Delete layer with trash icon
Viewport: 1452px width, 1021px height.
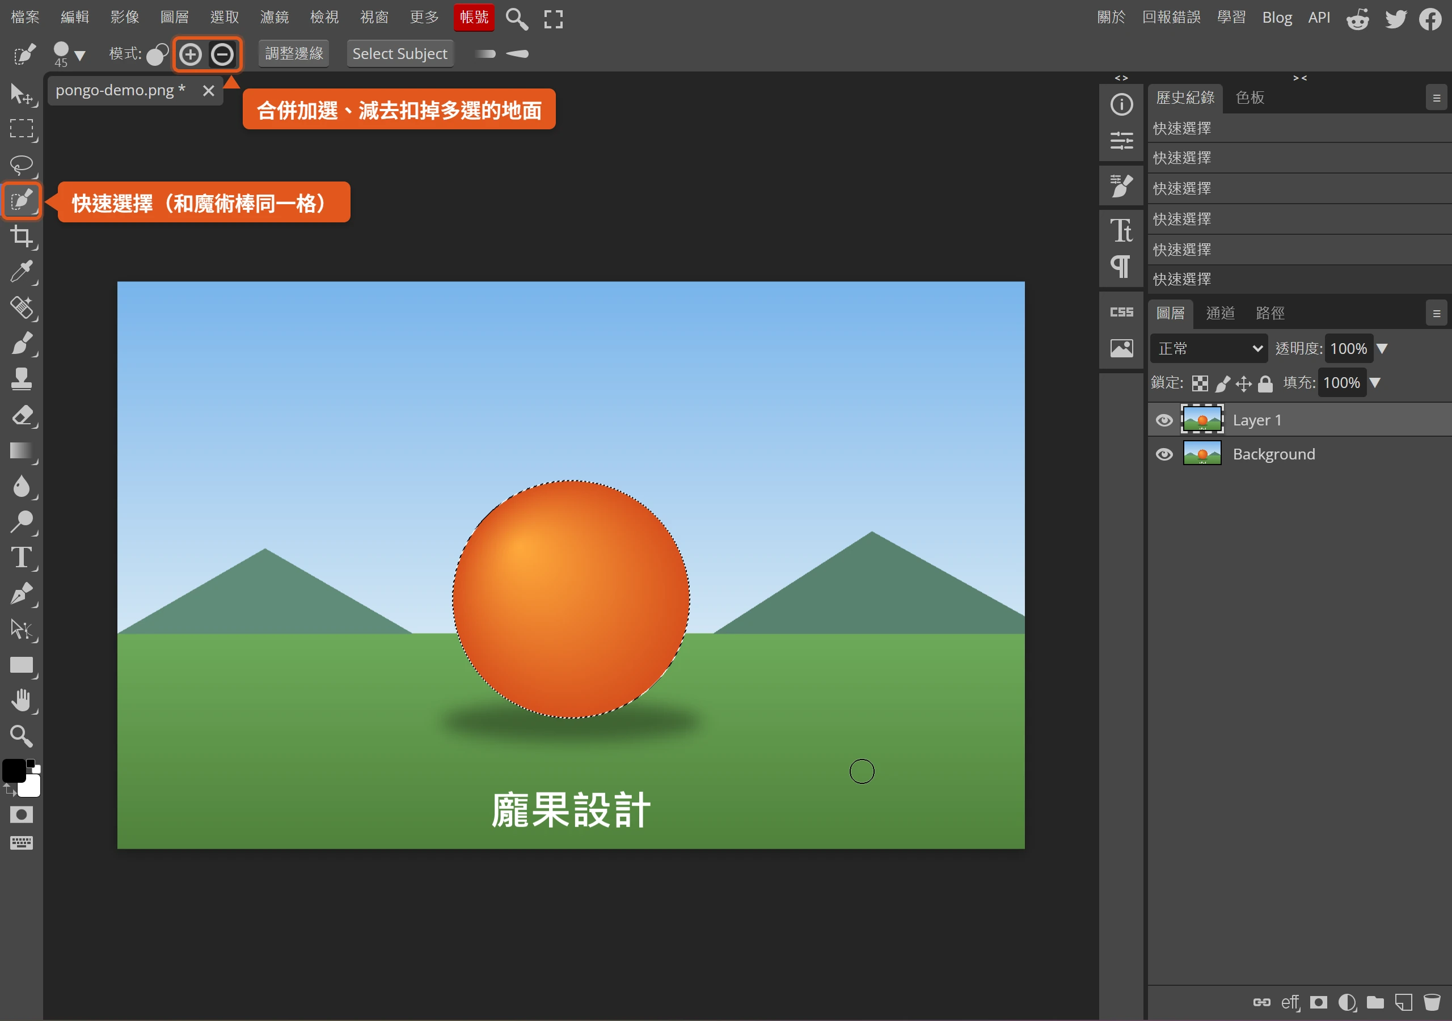(1432, 1002)
